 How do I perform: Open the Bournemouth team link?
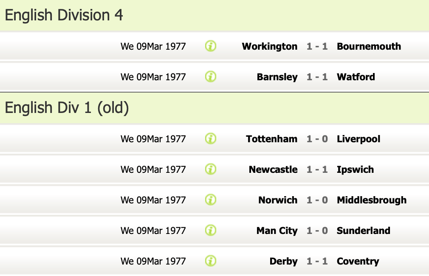(x=369, y=46)
